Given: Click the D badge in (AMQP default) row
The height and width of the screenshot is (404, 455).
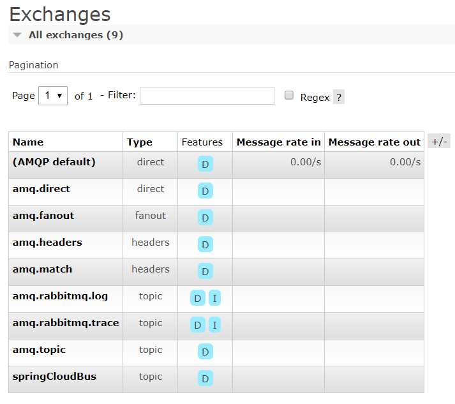Looking at the screenshot, I should (205, 164).
